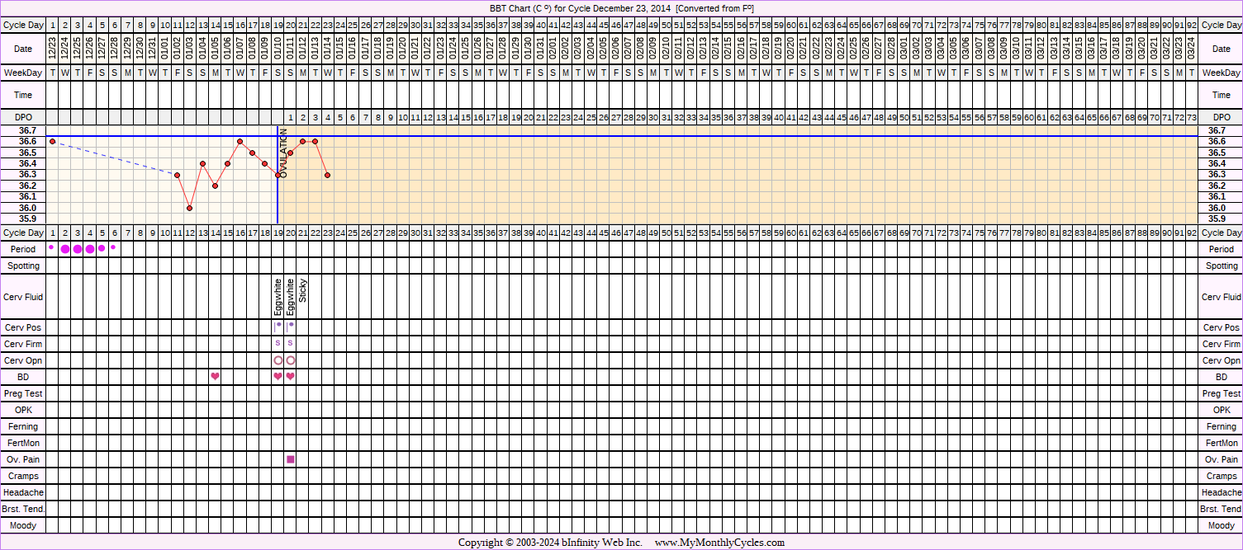
Task: Click the BBT Chart title for Cycle December 23
Action: [621, 8]
